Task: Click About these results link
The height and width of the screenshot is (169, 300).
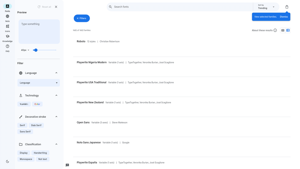Action: 262,30
